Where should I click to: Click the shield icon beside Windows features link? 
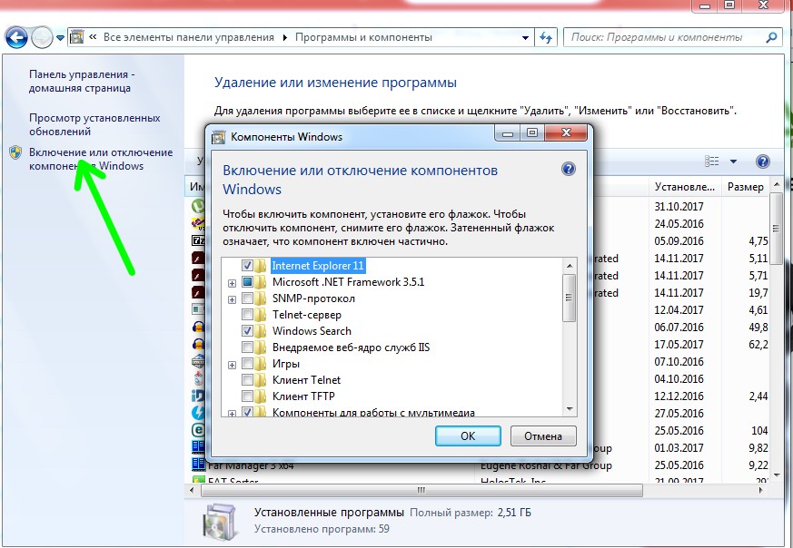(15, 152)
